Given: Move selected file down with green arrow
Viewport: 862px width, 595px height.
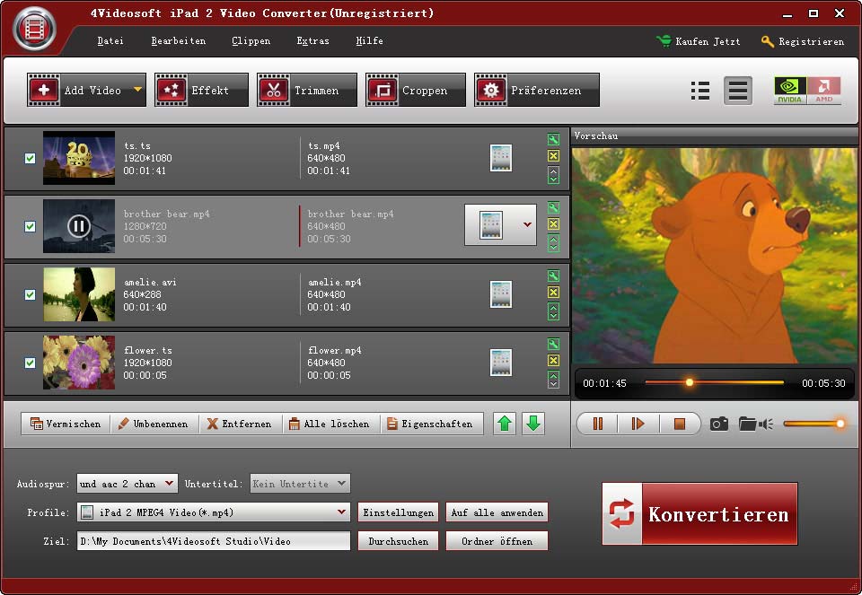Looking at the screenshot, I should [x=533, y=424].
